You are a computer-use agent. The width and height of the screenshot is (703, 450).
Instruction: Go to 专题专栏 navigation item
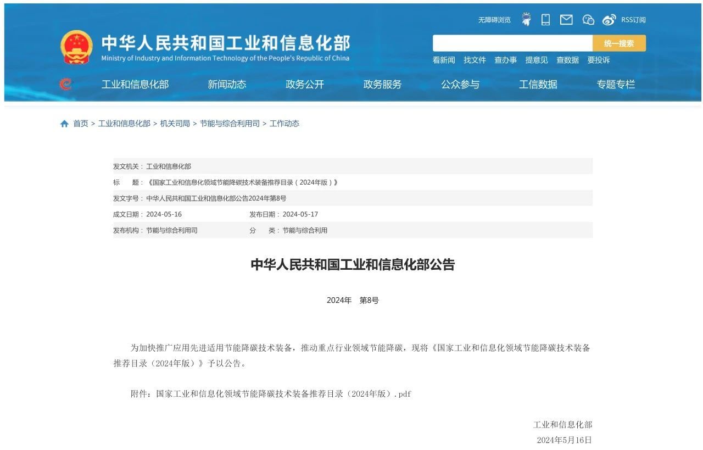616,84
